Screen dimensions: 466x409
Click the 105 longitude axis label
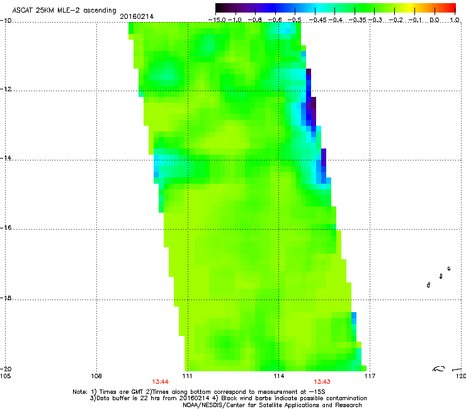(x=5, y=376)
